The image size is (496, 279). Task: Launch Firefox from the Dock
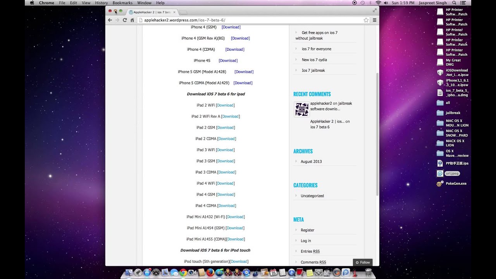point(210,272)
